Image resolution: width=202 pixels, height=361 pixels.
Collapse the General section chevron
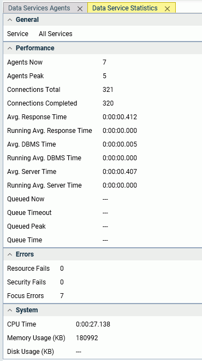pos(10,20)
